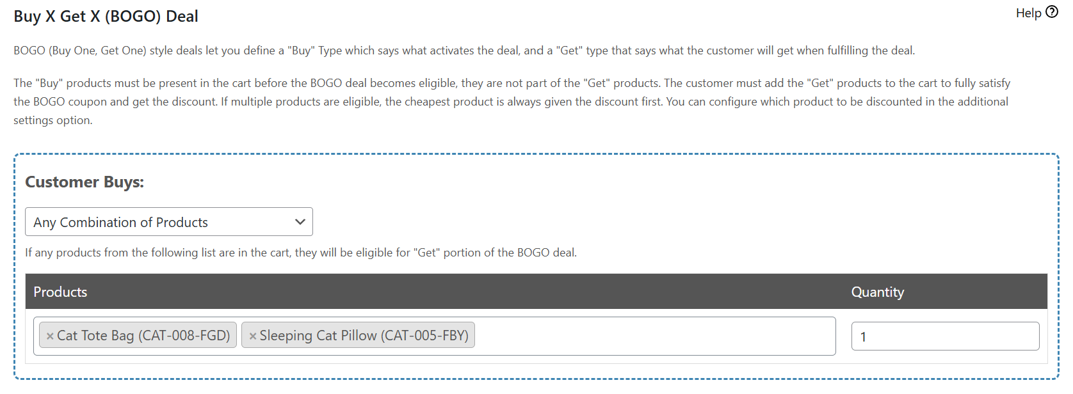Image resolution: width=1073 pixels, height=394 pixels.
Task: Focus the Quantity input field
Action: pos(944,336)
